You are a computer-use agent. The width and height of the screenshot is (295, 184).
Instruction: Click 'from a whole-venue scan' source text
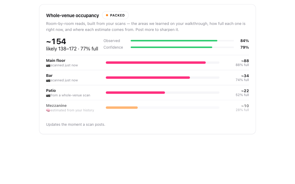coord(70,95)
